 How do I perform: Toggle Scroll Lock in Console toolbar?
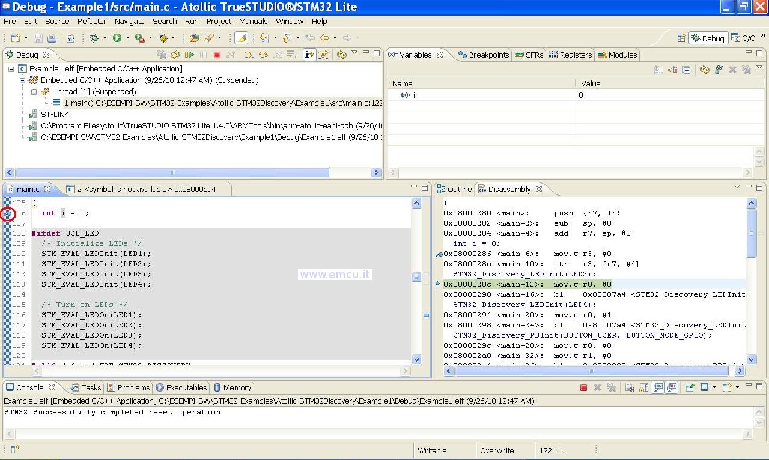[644, 387]
